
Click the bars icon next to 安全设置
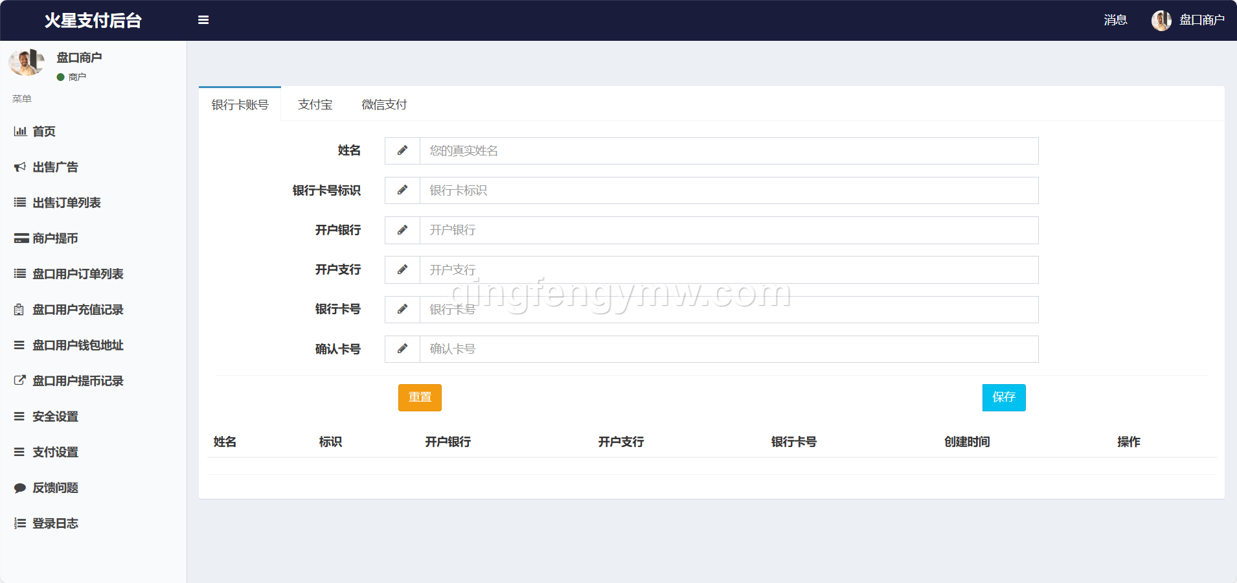tap(19, 417)
